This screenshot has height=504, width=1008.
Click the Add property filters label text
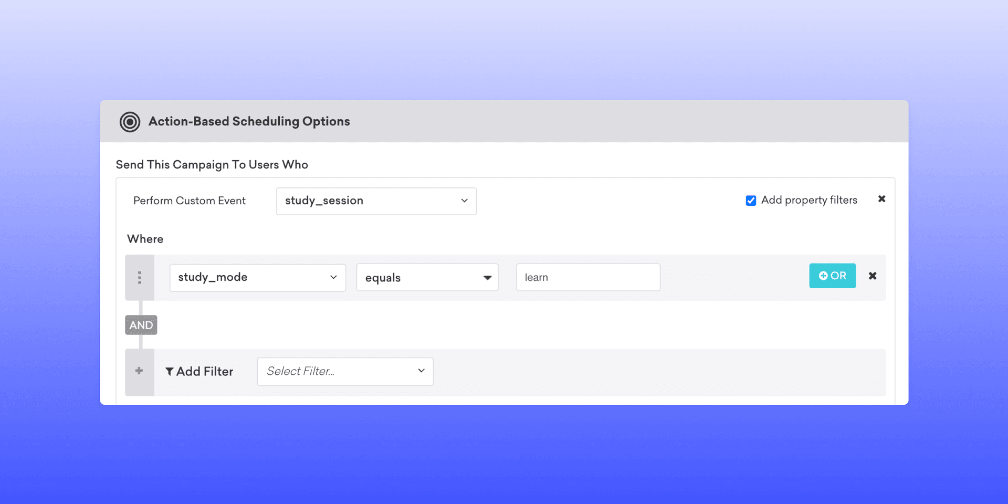pyautogui.click(x=808, y=200)
